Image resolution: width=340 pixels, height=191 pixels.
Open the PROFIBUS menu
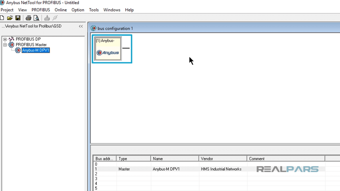pos(41,10)
